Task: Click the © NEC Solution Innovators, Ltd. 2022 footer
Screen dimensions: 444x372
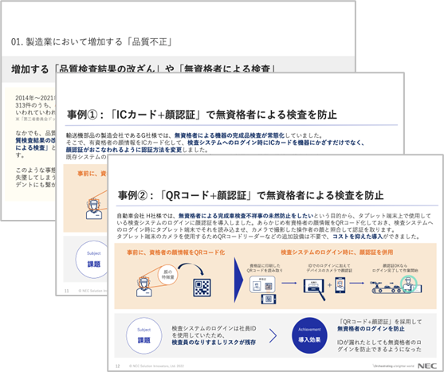Action: click(x=156, y=366)
